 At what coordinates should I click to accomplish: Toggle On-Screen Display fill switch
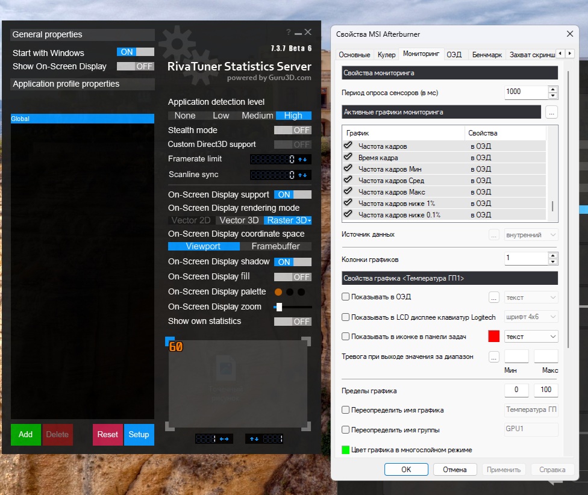point(293,277)
